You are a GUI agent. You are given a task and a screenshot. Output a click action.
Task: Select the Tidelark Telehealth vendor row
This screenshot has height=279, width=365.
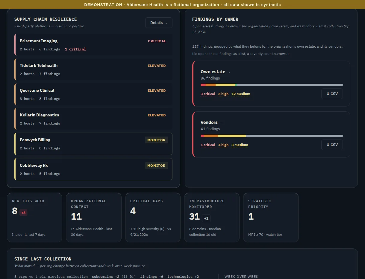tap(93, 69)
